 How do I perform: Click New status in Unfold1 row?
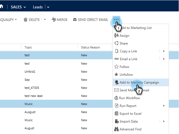tap(84, 72)
